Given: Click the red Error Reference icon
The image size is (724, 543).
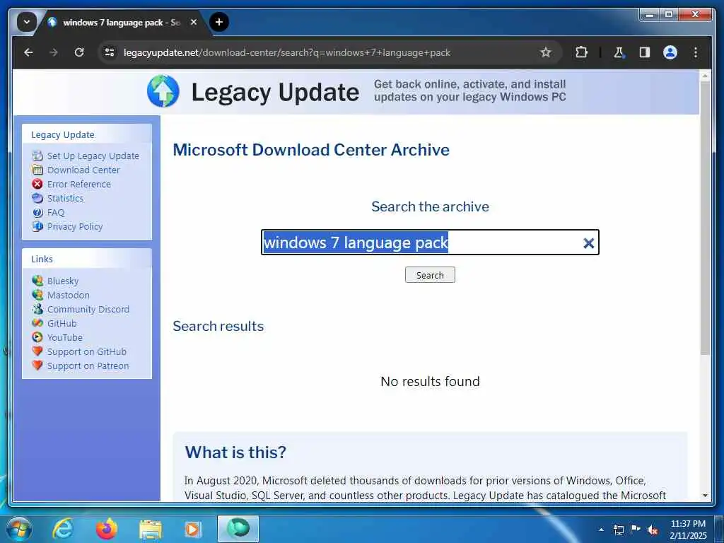Looking at the screenshot, I should 37,184.
